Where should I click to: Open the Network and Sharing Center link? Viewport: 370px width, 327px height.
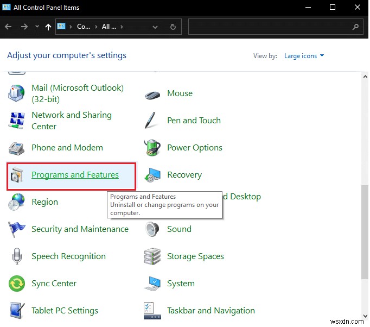(72, 121)
